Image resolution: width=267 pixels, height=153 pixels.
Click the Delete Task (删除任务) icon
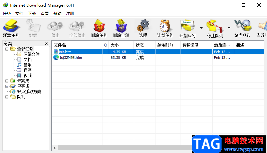pyautogui.click(x=99, y=26)
